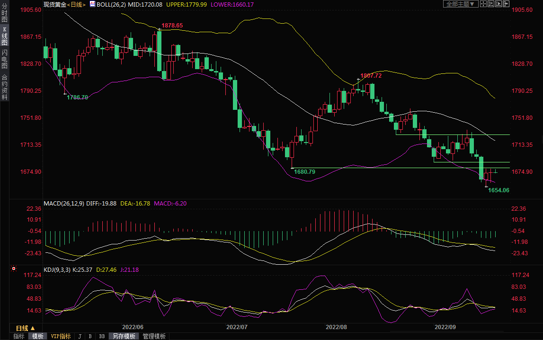543x340 pixels.
Task: Open the 闪电图 tab in sidebar
Action: click(4, 59)
